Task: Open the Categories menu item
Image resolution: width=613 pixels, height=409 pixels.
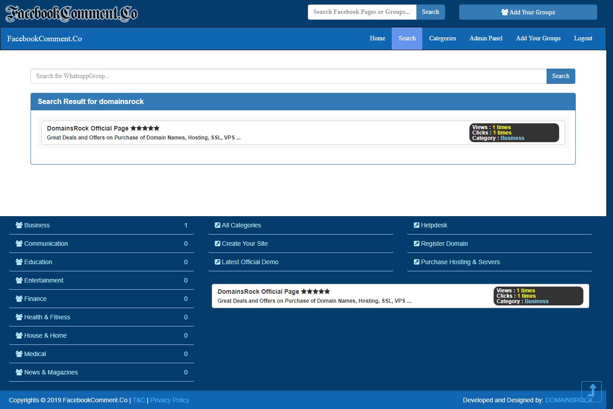Action: pos(442,39)
